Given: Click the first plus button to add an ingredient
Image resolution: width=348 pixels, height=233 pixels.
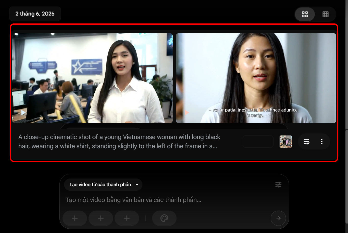Looking at the screenshot, I should point(75,218).
